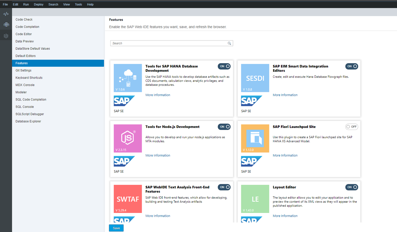
Task: Turn off Tools for SAP HANA Database Development
Action: point(224,66)
